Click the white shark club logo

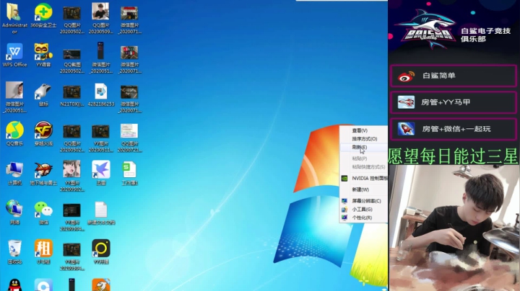coord(428,29)
